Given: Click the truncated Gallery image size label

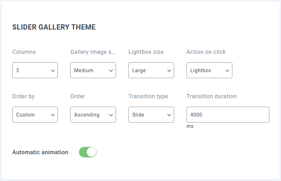Looking at the screenshot, I should 93,52.
